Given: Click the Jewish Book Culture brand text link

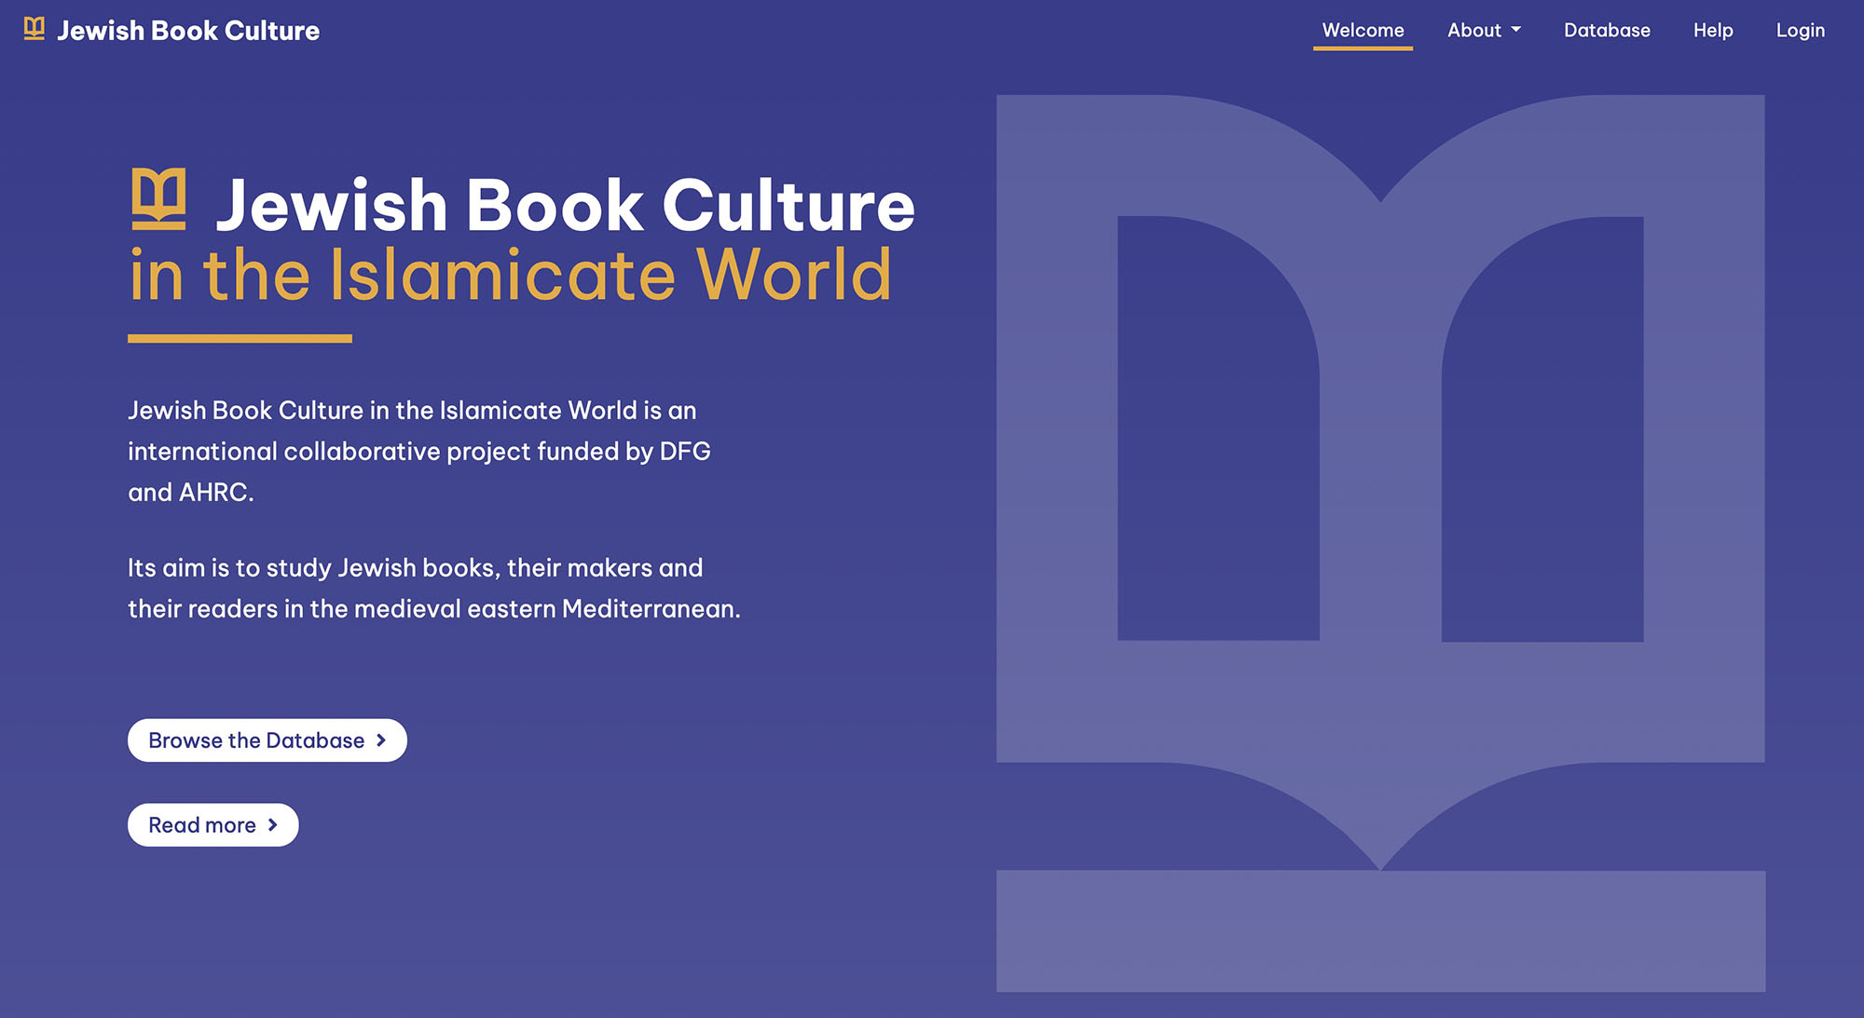Looking at the screenshot, I should (188, 29).
